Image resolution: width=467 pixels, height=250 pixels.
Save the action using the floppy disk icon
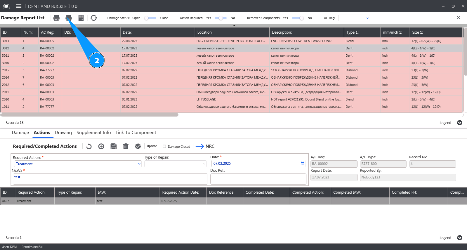click(113, 146)
